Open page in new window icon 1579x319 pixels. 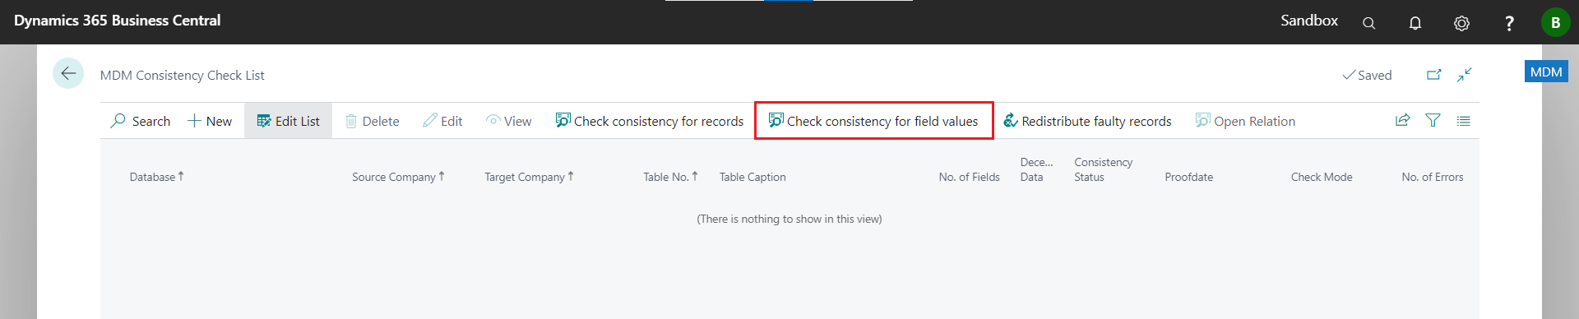tap(1433, 75)
